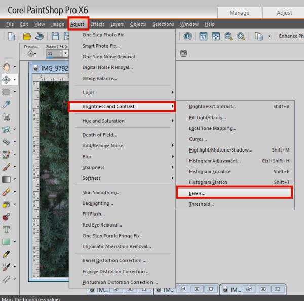Click the Fit Image to Window icon
Viewport: 304px width, 301px height.
tap(216, 36)
